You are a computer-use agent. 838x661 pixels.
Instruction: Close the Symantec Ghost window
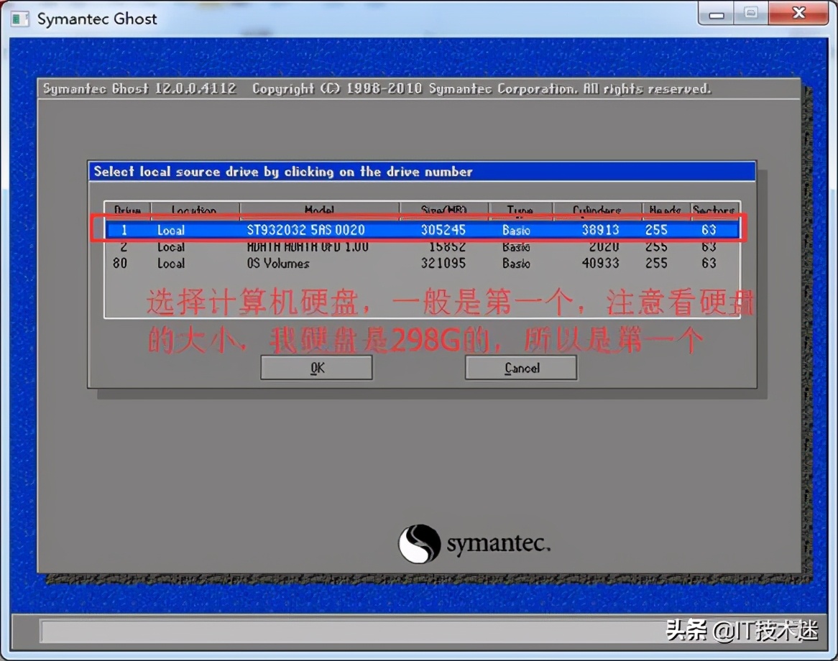[798, 14]
